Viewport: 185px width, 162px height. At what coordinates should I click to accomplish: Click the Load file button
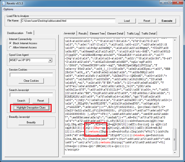click(127, 21)
